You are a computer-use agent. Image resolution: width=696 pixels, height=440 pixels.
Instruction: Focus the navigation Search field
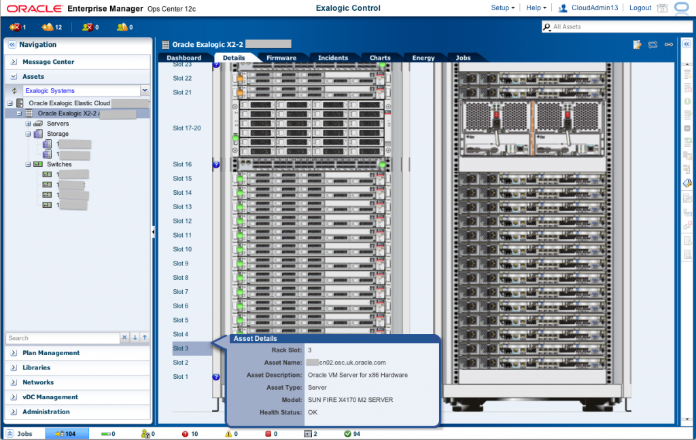(63, 338)
